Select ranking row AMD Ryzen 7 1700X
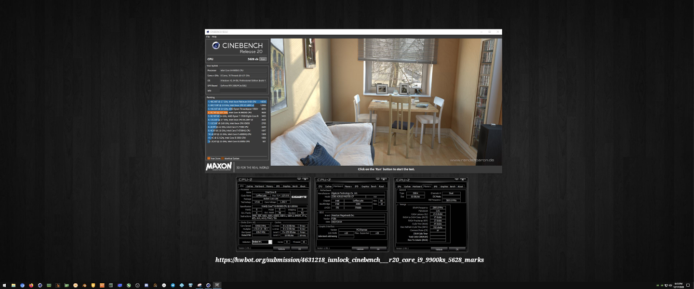This screenshot has width=694, height=289. pyautogui.click(x=237, y=116)
